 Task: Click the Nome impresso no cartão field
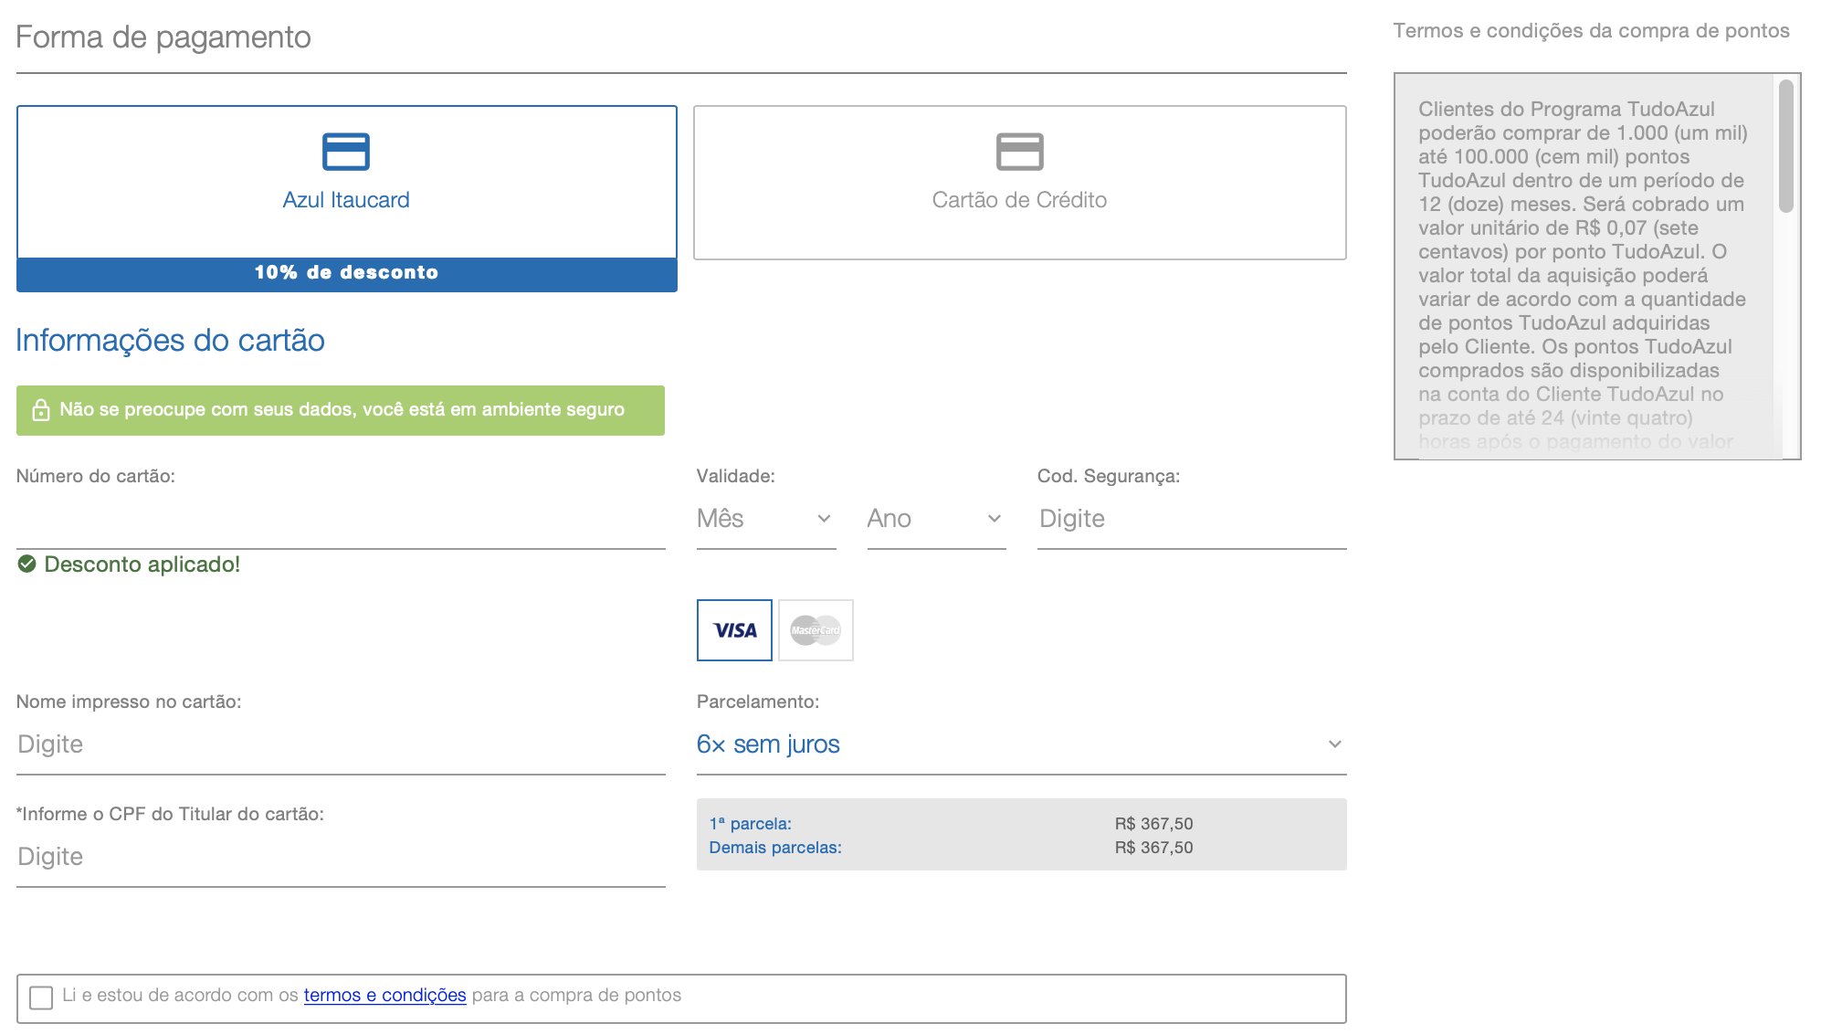pos(341,744)
